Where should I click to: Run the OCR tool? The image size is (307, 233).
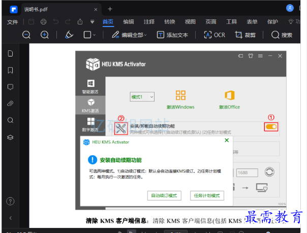click(x=214, y=35)
